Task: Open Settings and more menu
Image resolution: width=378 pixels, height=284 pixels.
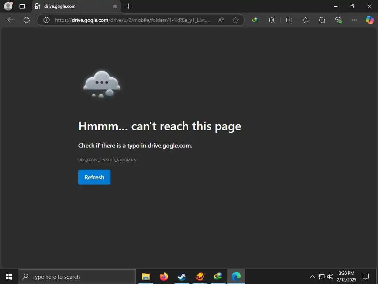Action: tap(354, 20)
